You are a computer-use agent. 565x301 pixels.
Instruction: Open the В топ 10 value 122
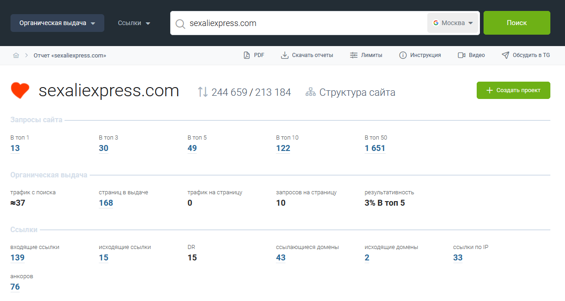click(x=283, y=148)
